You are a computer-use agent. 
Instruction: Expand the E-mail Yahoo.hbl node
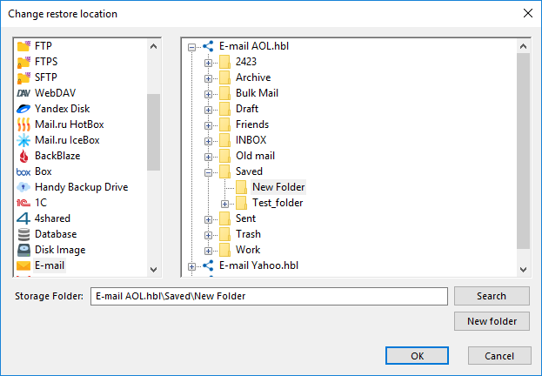pyautogui.click(x=192, y=266)
